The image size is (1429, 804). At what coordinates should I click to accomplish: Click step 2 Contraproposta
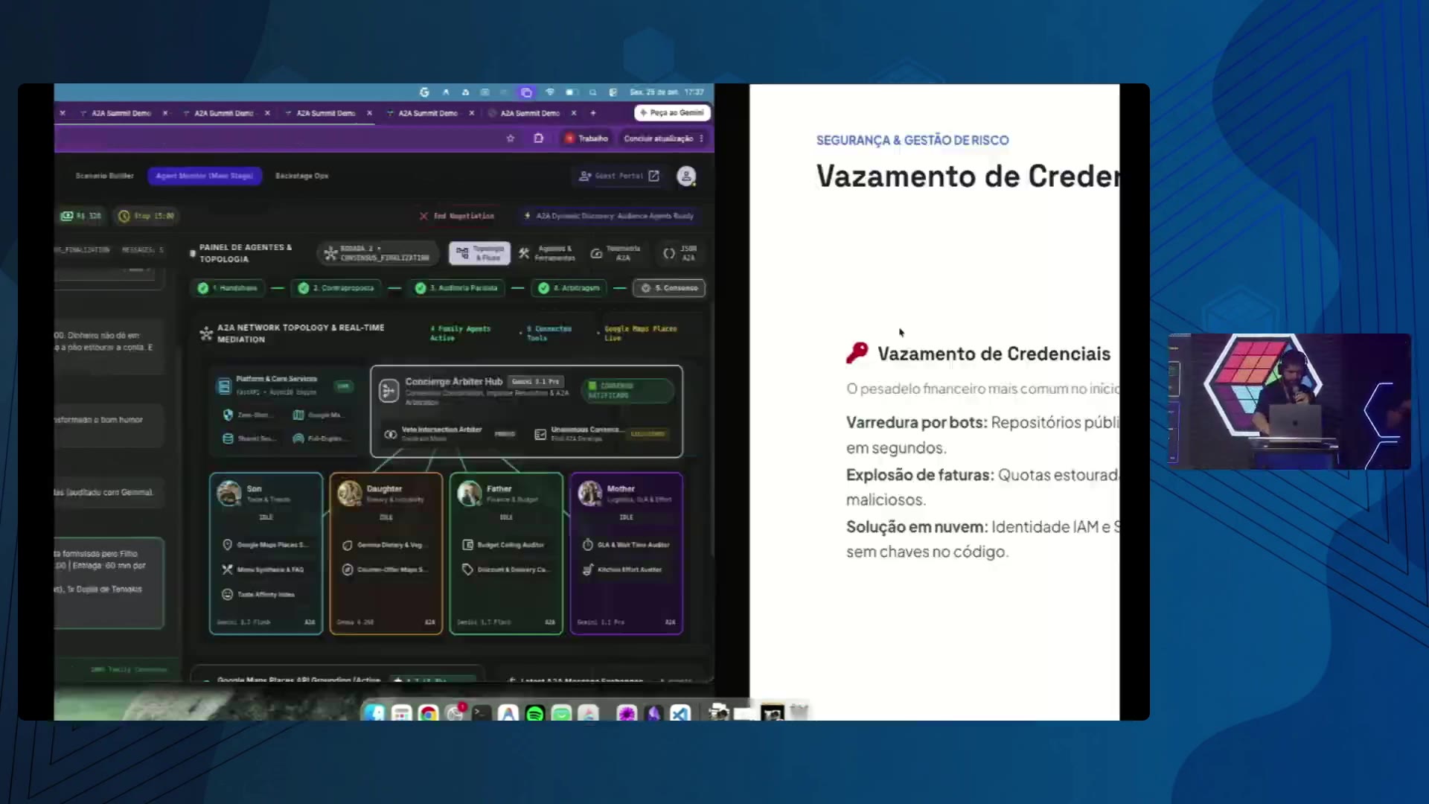click(336, 288)
